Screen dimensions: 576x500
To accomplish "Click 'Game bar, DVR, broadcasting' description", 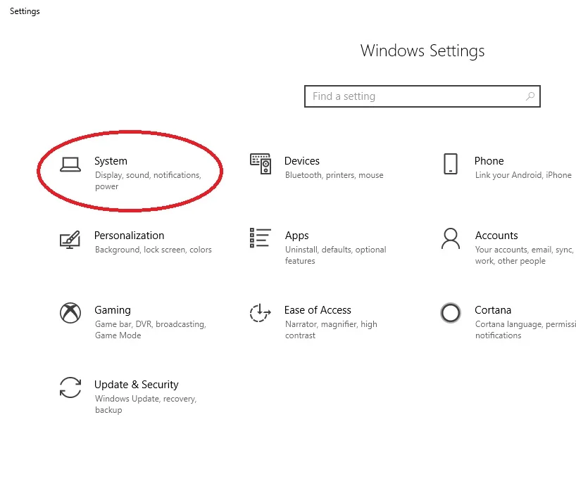I will point(150,324).
